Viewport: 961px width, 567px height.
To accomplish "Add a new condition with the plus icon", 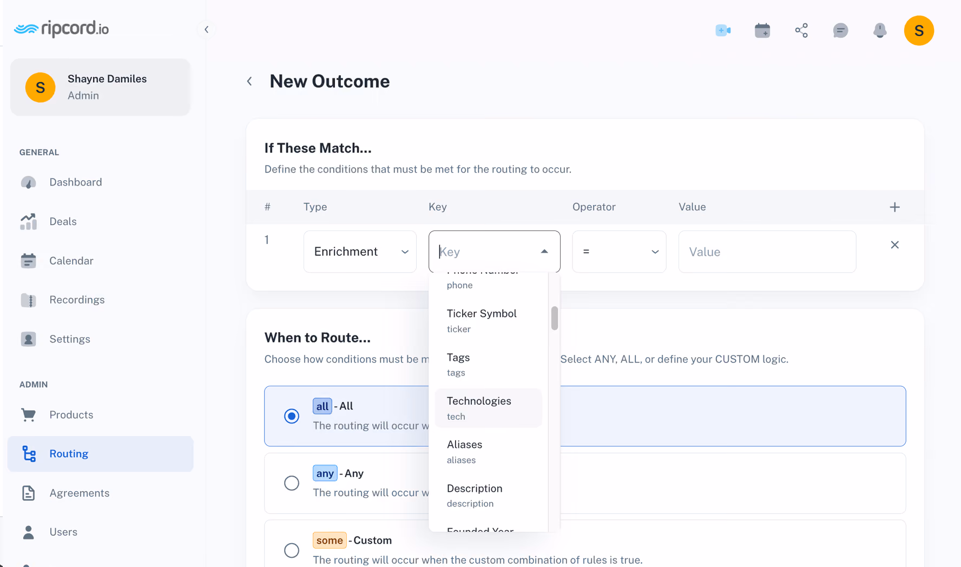I will click(x=894, y=207).
